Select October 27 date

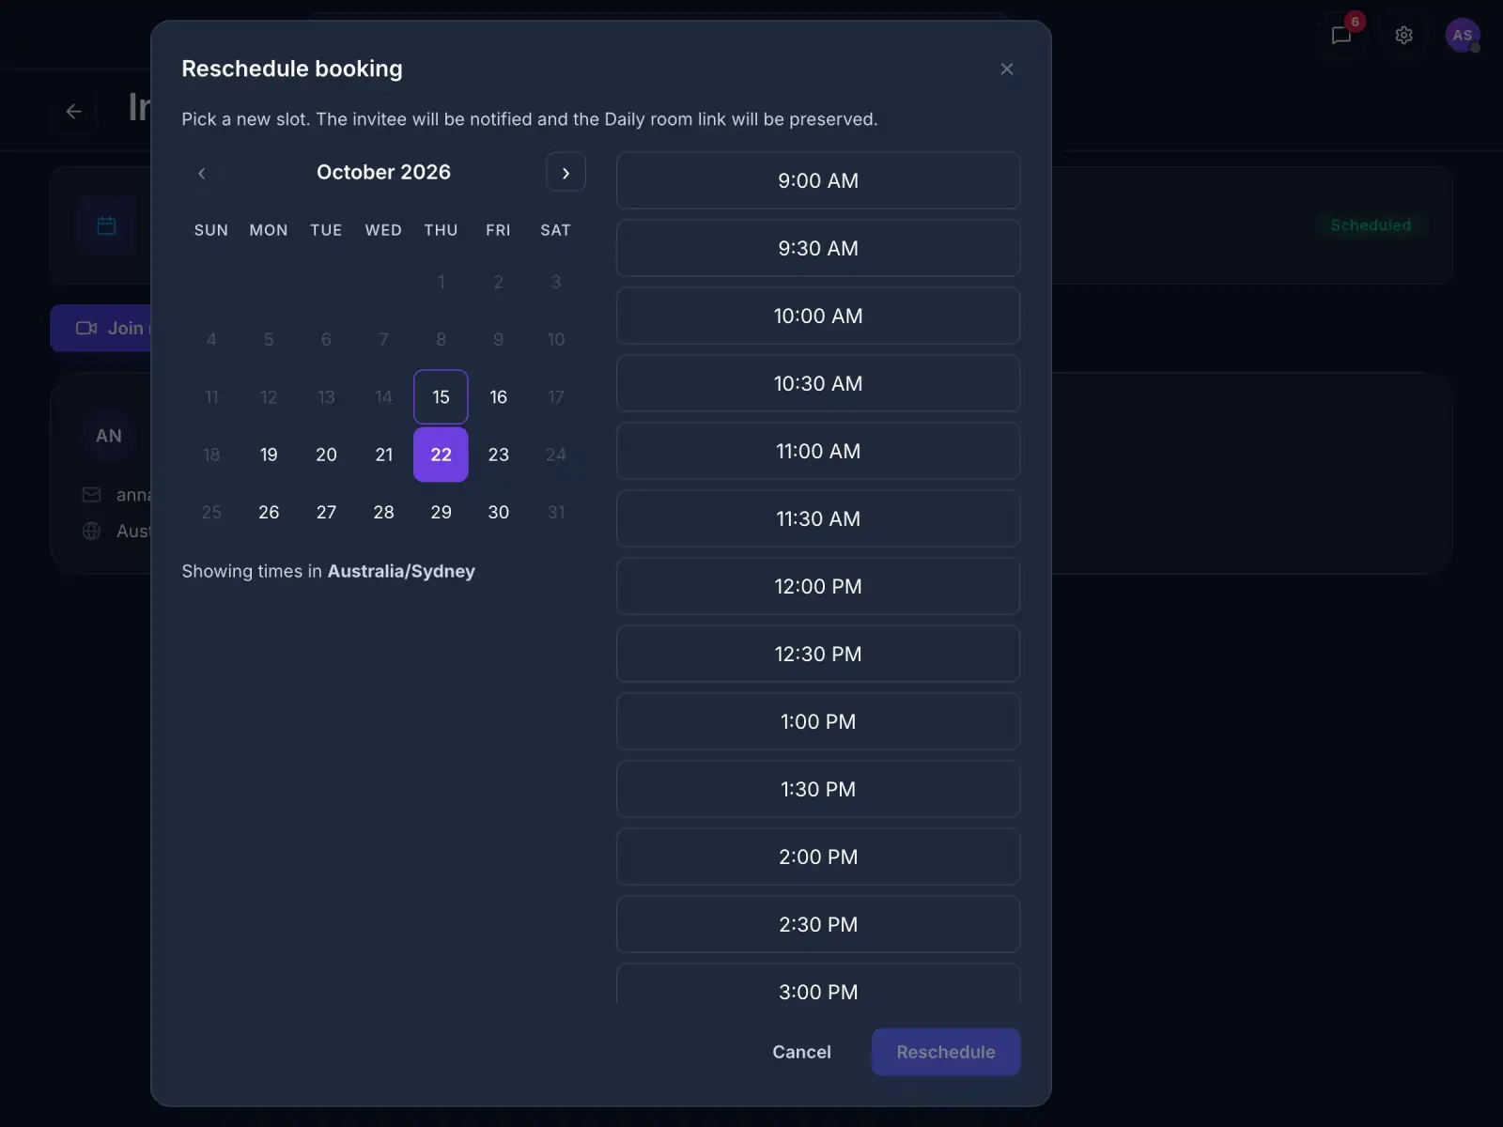[x=326, y=512]
